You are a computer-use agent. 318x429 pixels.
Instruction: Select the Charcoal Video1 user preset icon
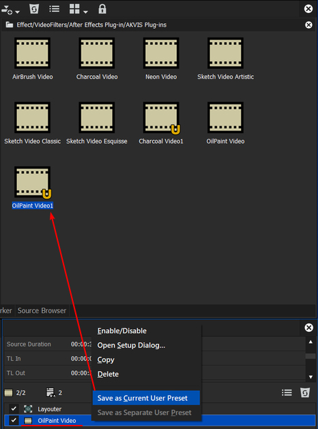[x=161, y=117]
